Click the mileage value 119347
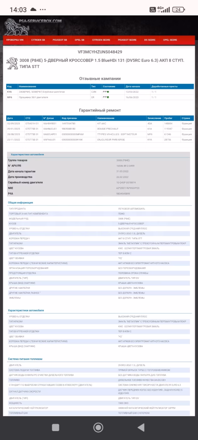The height and width of the screenshot is (440, 198). (168, 129)
